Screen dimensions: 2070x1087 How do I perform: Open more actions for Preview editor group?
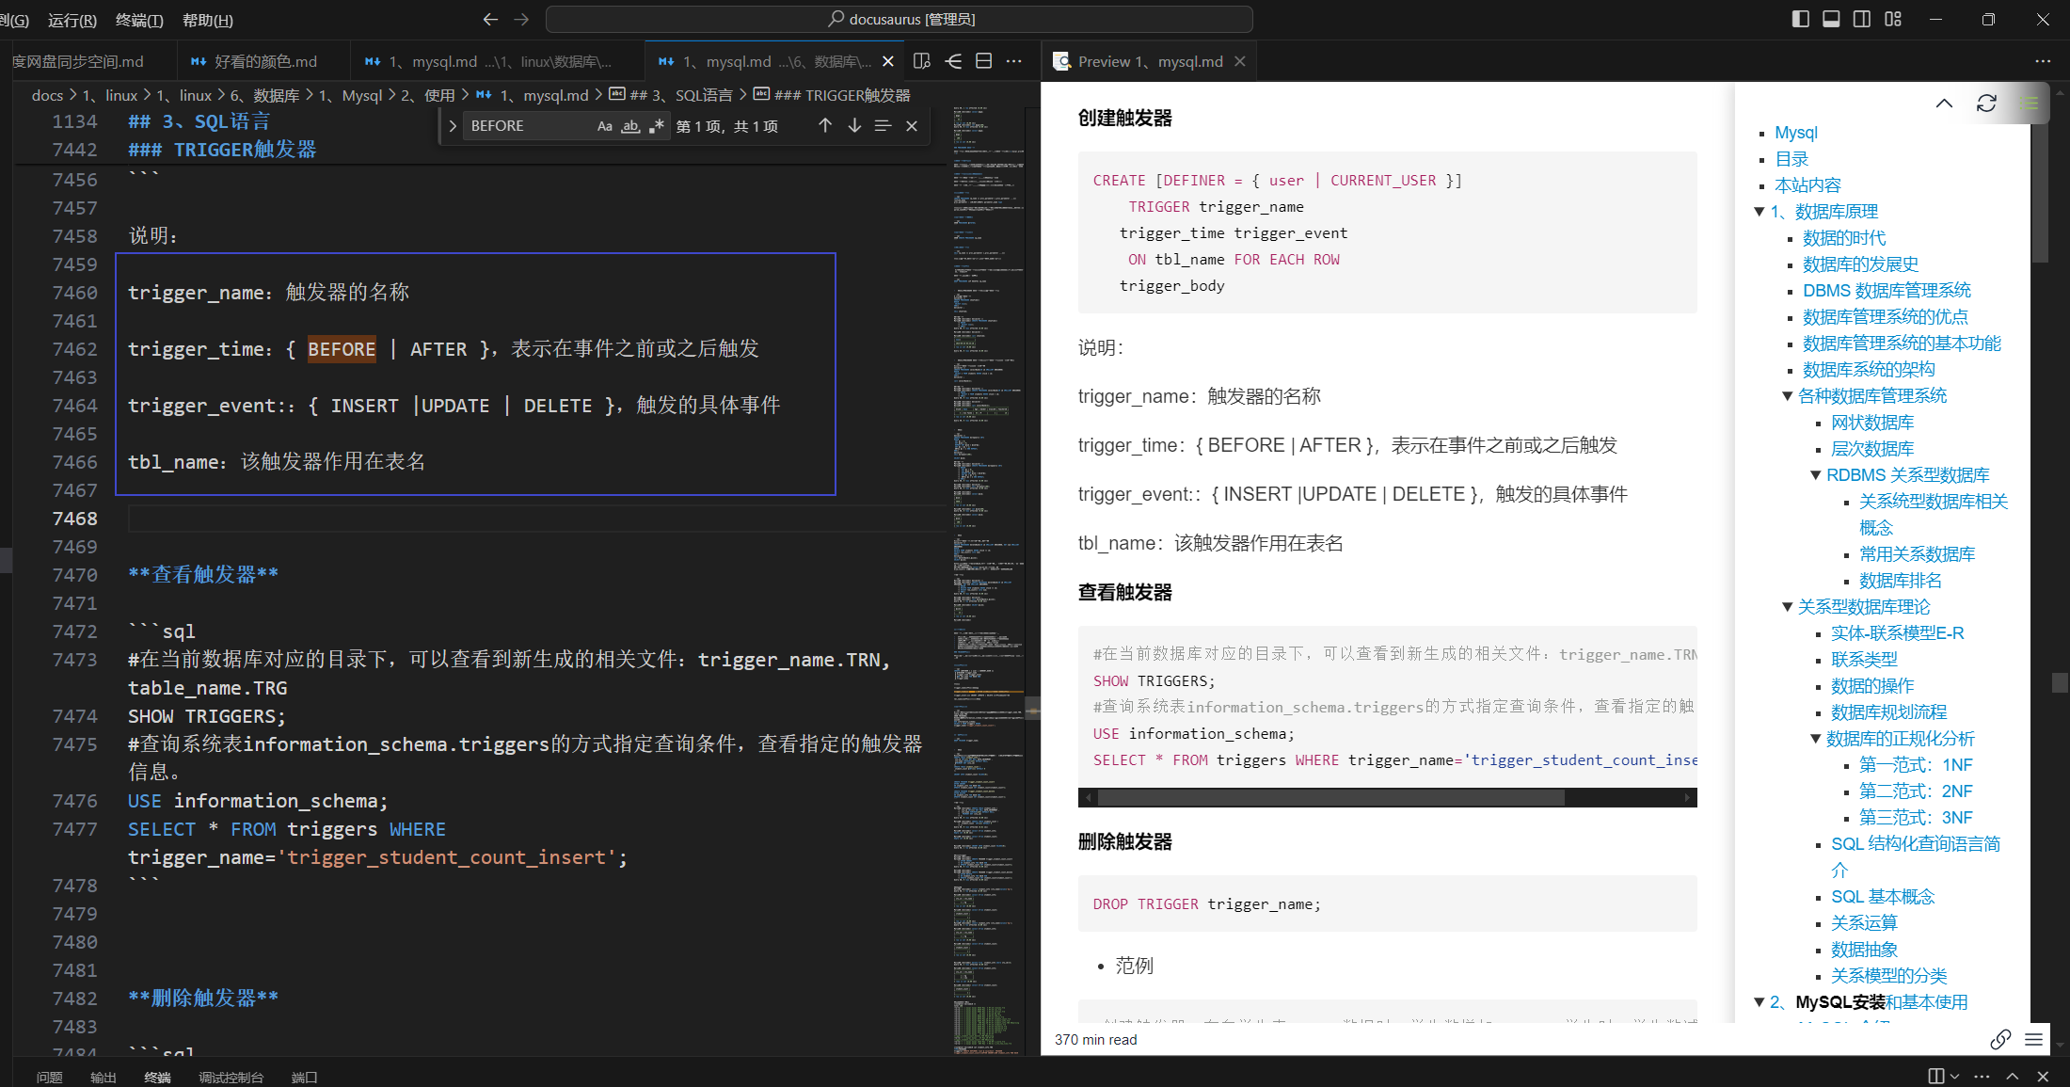[x=2043, y=61]
